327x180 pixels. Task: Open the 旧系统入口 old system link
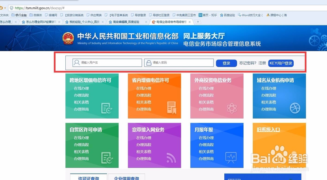268,130
